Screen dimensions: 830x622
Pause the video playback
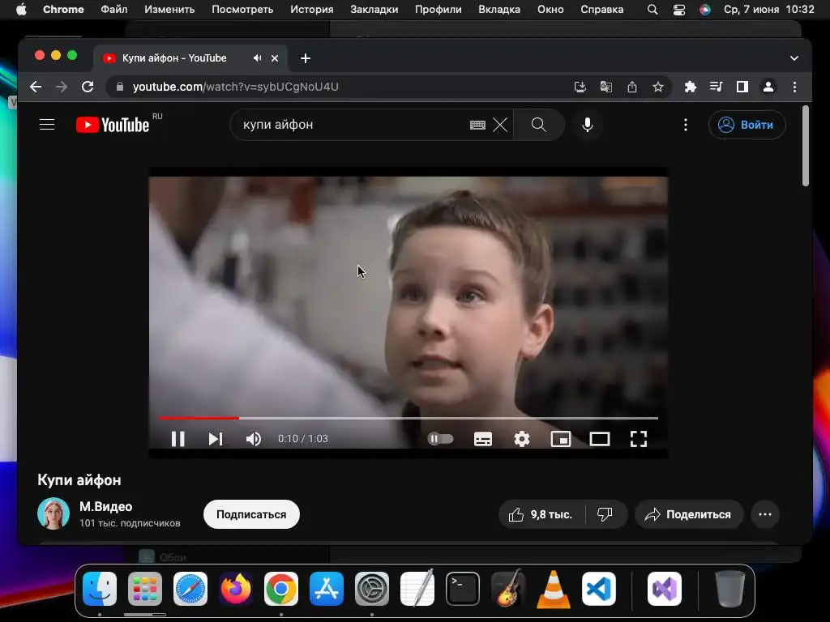178,439
